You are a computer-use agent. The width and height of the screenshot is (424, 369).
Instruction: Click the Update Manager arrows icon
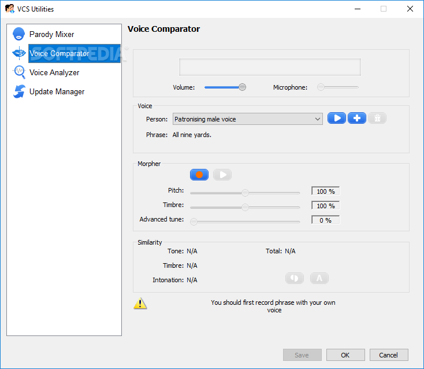(19, 91)
